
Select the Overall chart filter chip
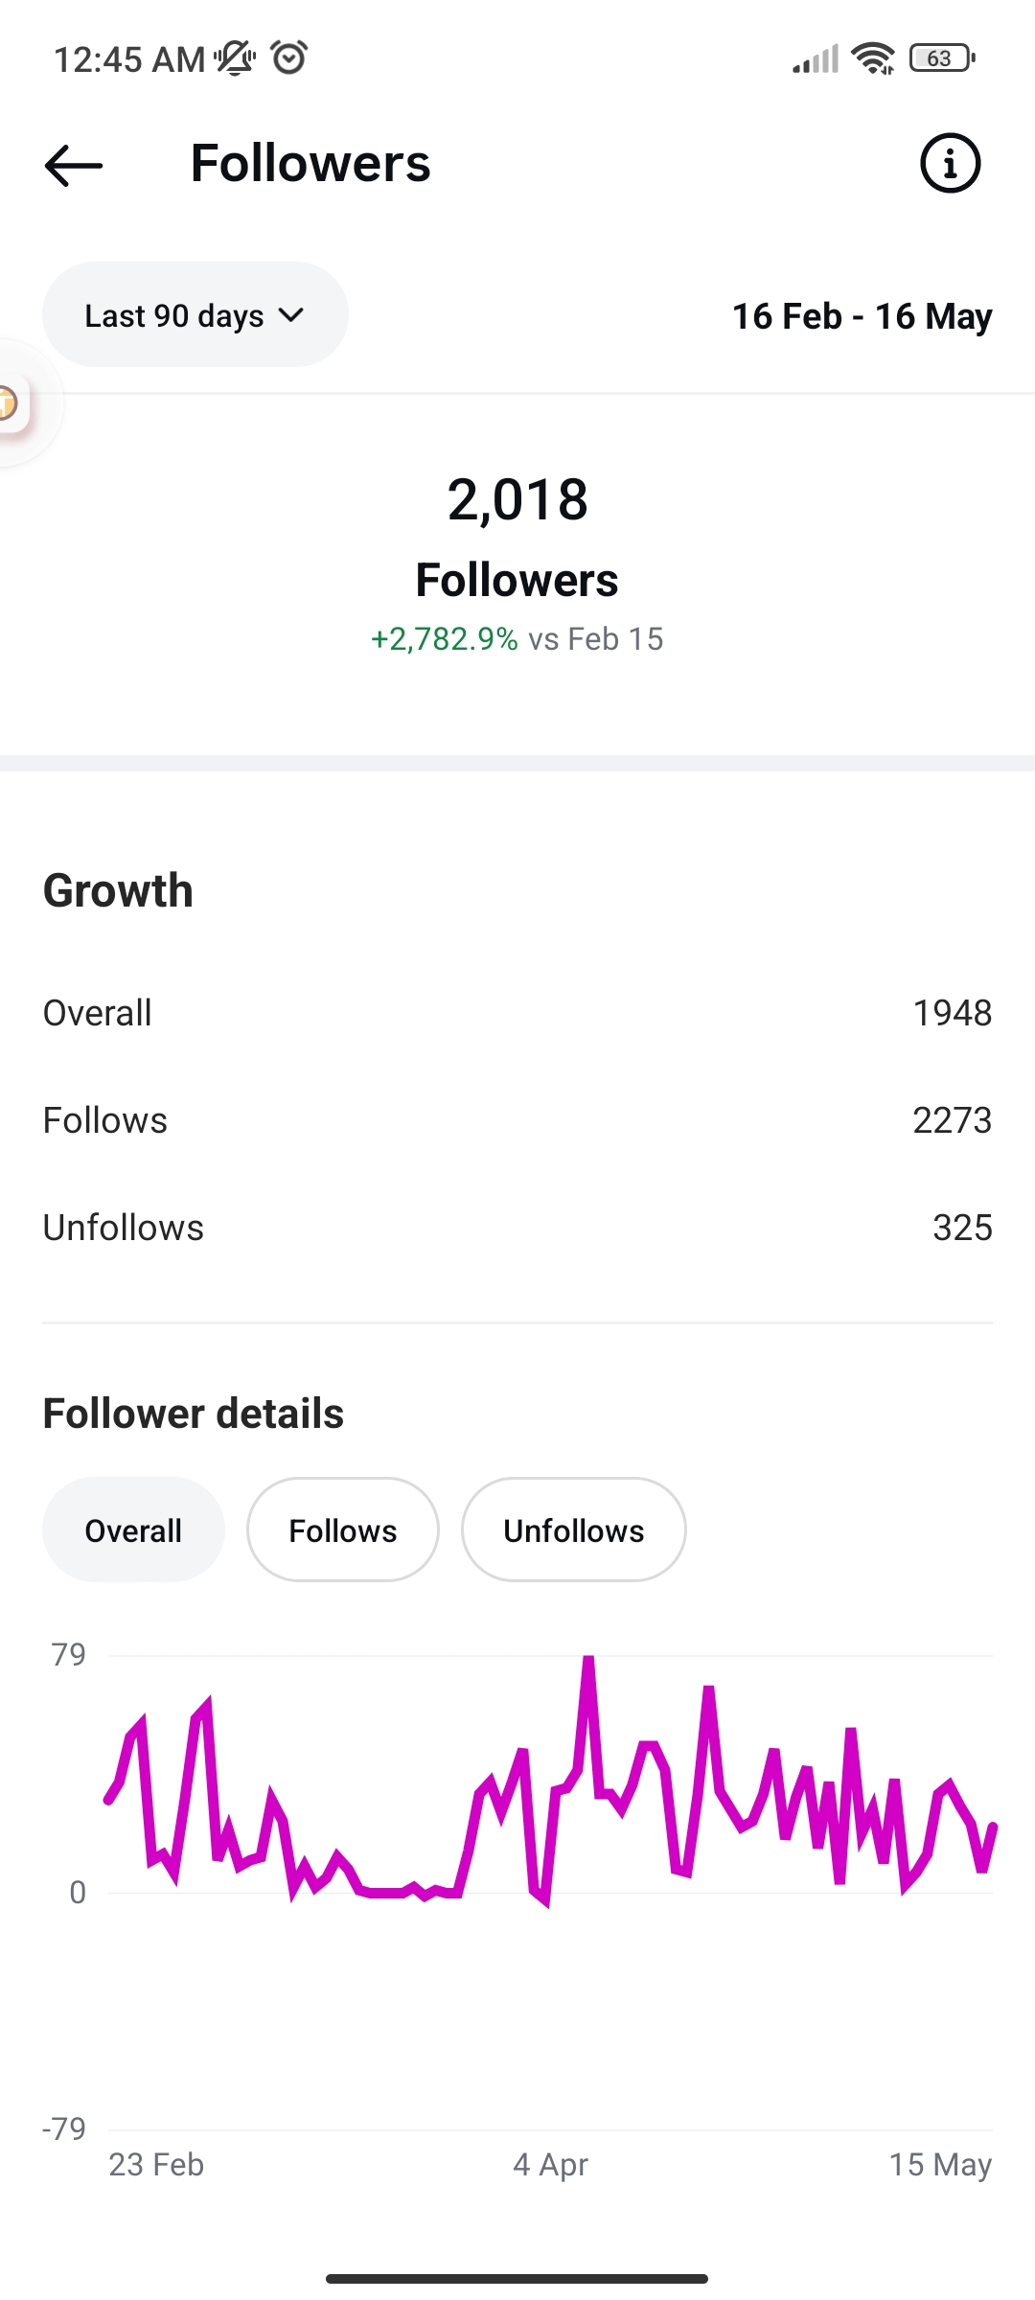133,1529
